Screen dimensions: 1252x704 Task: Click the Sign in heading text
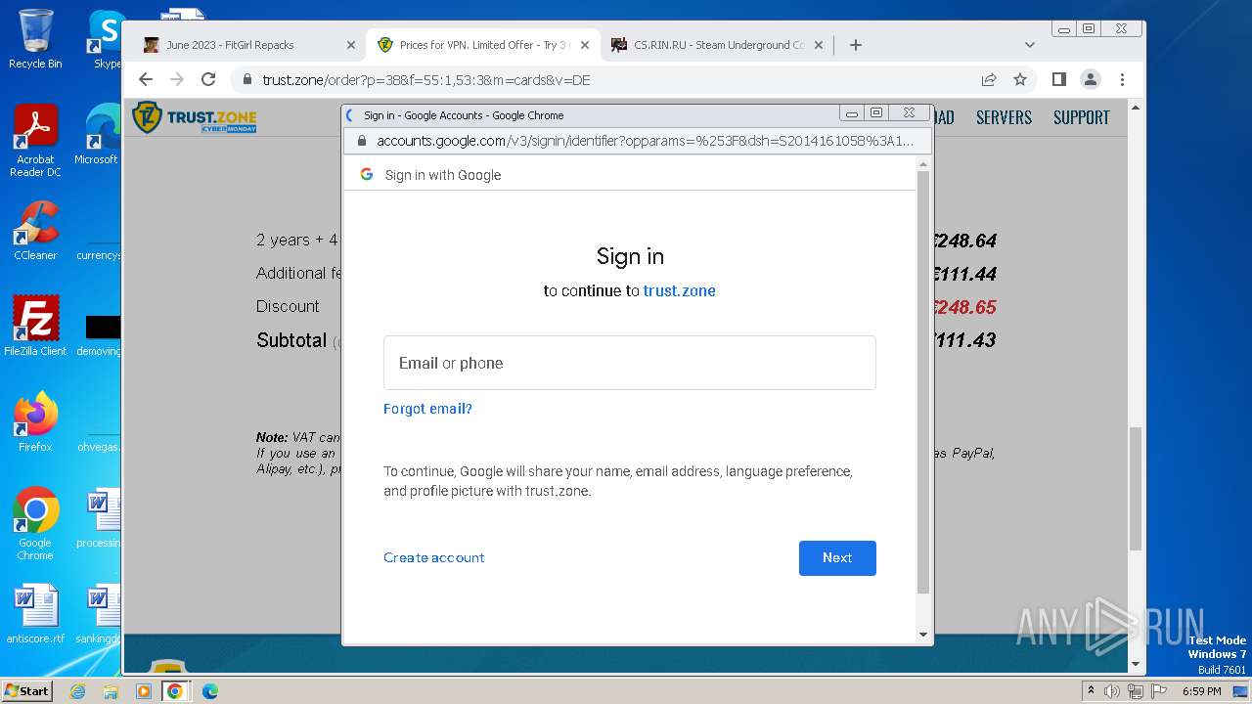[630, 256]
